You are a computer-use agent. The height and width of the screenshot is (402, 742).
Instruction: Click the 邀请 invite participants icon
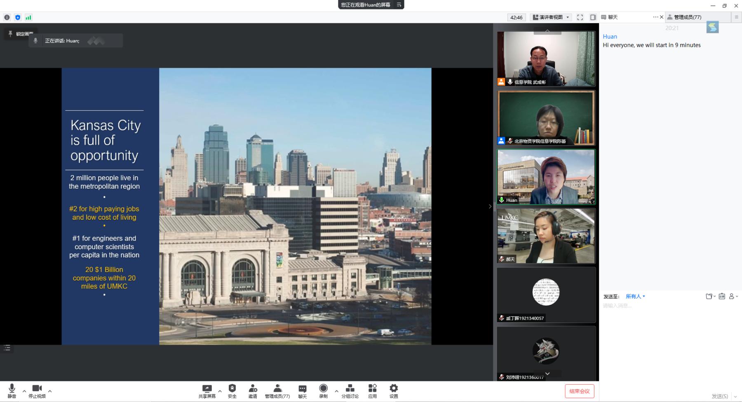click(253, 391)
